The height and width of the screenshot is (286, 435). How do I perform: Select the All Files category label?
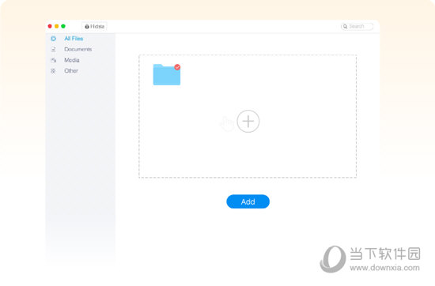tap(74, 39)
